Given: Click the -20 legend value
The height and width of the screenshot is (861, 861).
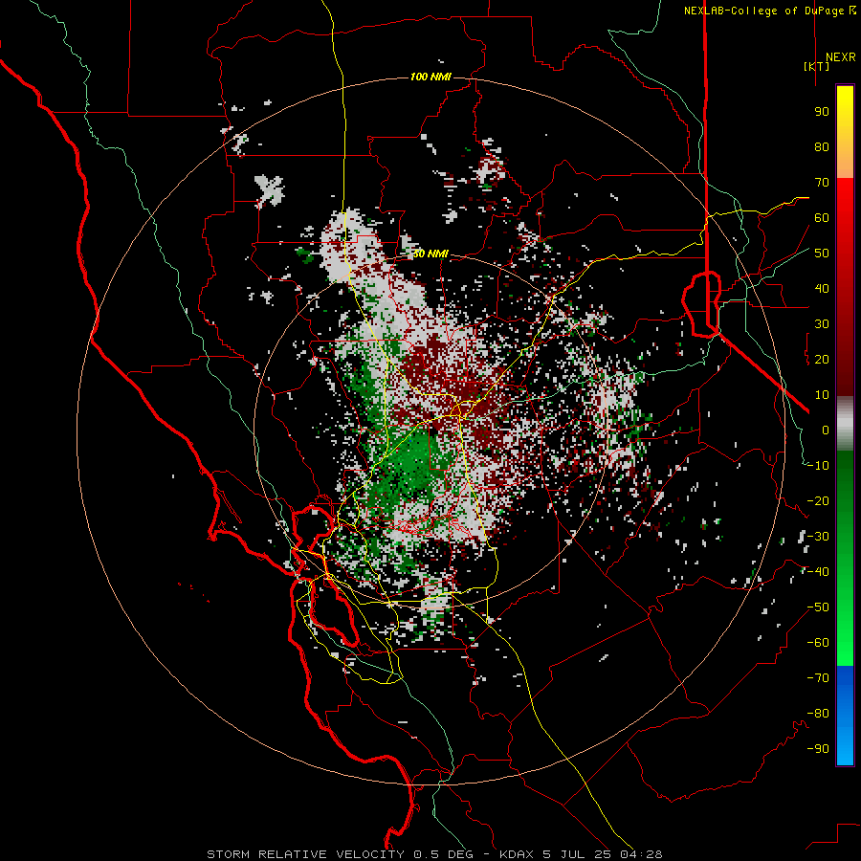Looking at the screenshot, I should point(818,500).
